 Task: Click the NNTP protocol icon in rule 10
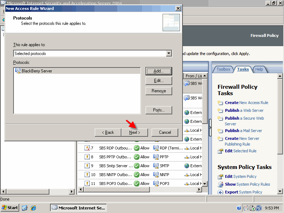tap(156, 175)
